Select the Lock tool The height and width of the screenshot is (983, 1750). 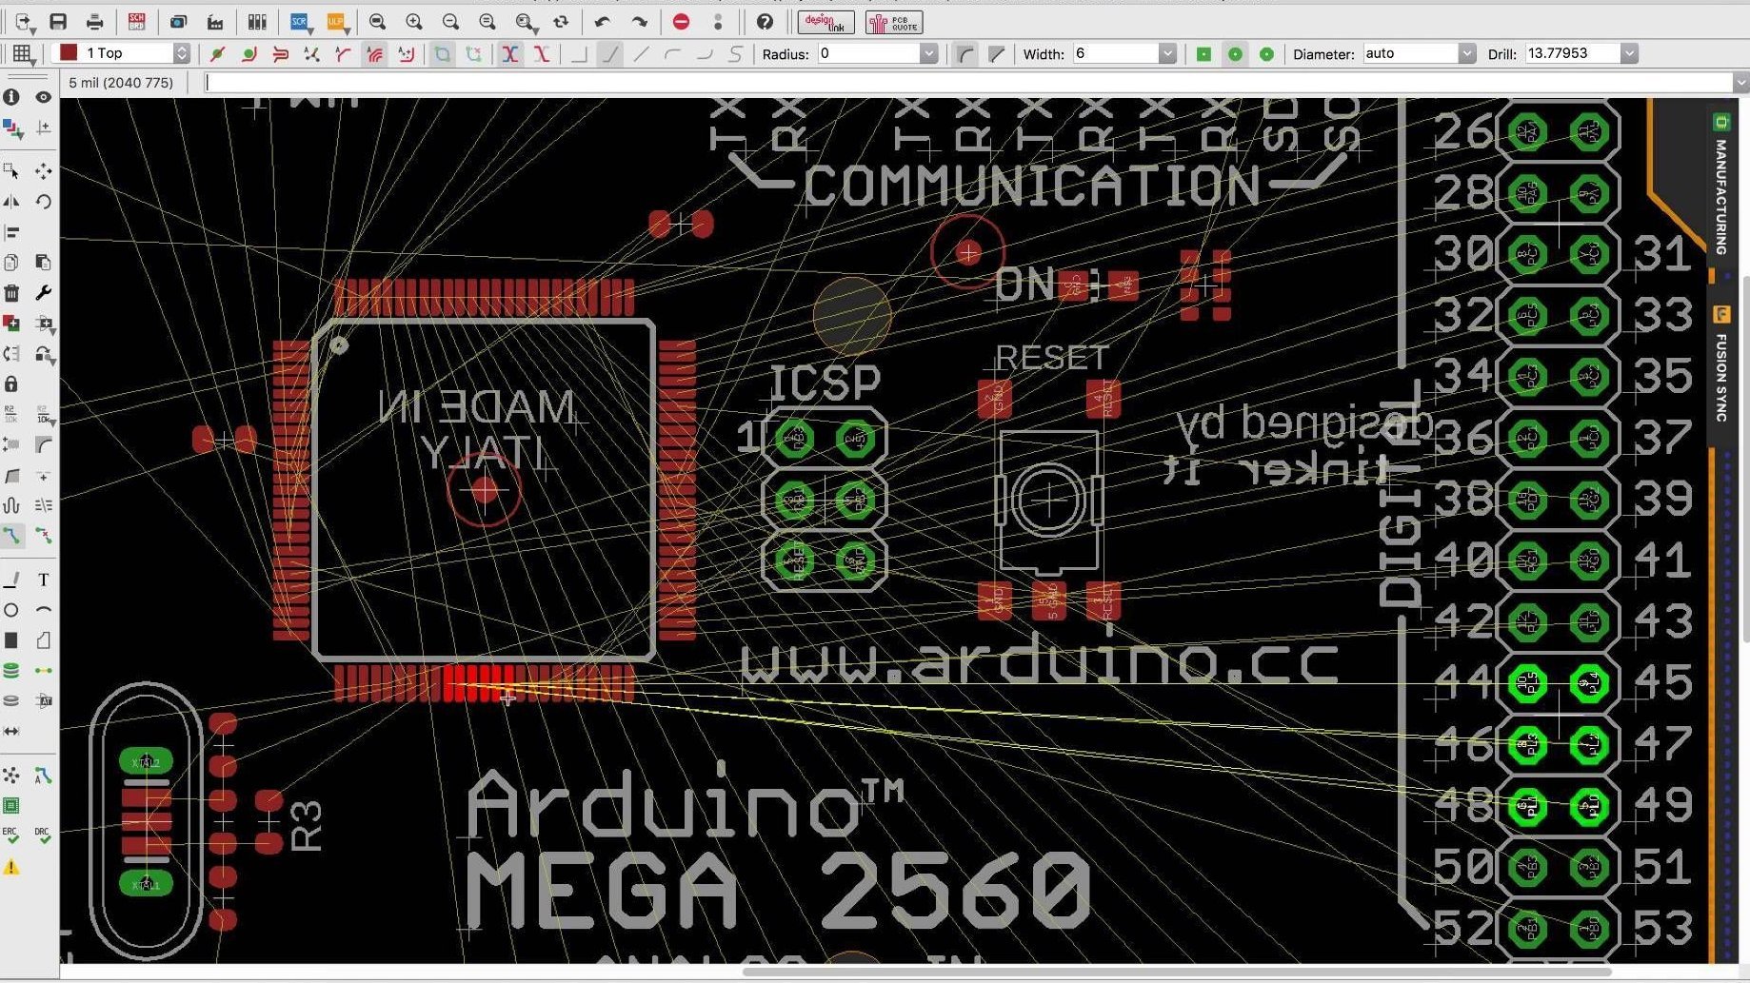point(11,383)
